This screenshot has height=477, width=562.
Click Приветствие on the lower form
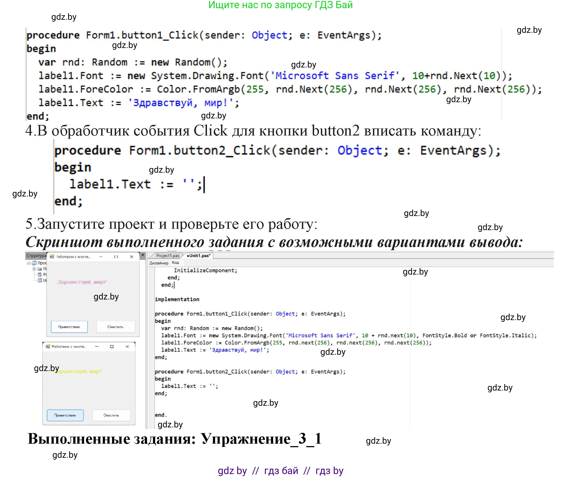(65, 415)
